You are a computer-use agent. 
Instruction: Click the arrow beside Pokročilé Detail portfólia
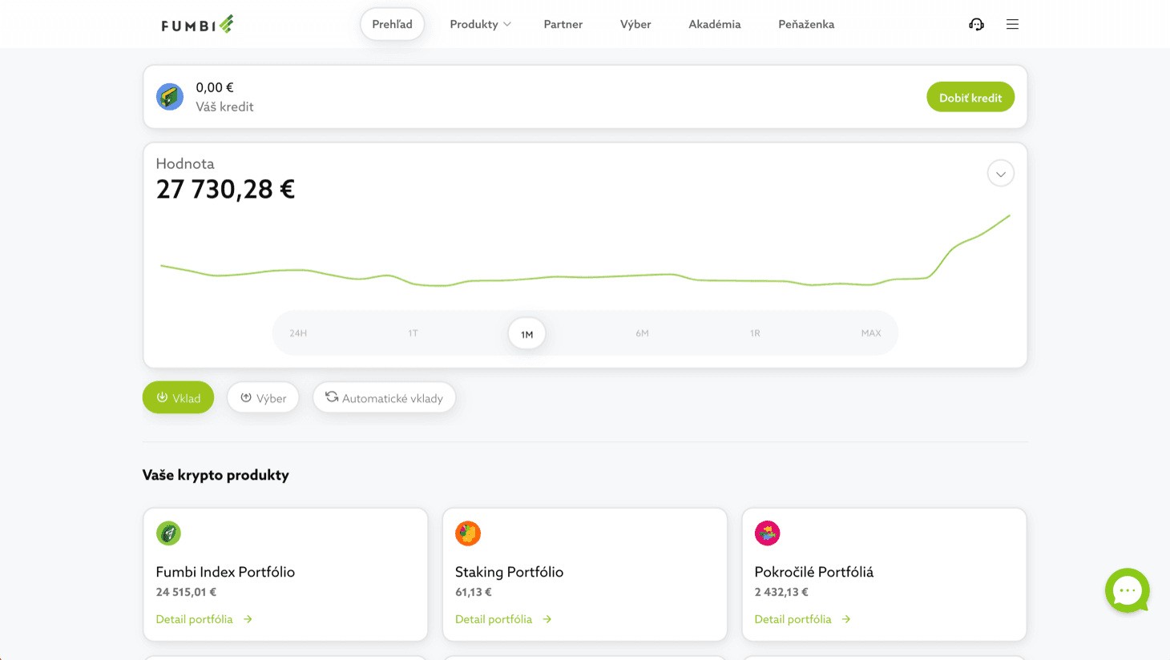point(846,619)
